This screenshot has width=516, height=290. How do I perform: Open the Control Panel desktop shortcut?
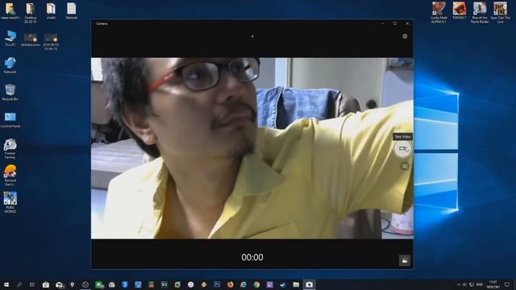point(10,120)
